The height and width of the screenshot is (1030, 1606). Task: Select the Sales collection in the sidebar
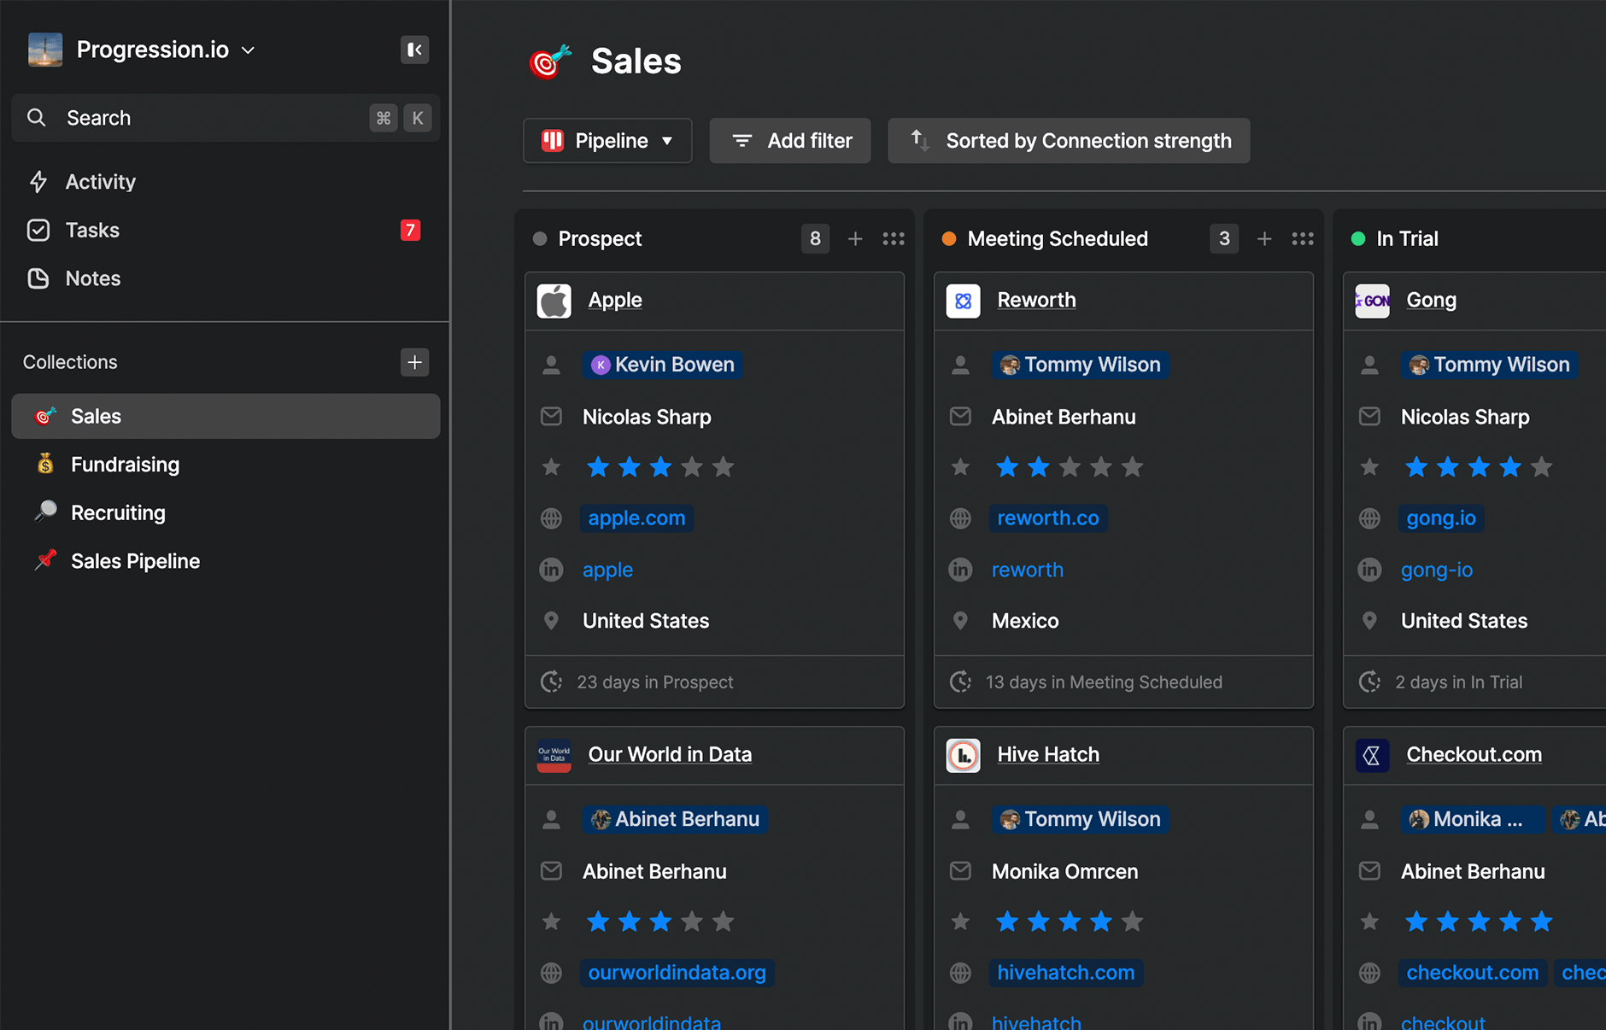[226, 416]
